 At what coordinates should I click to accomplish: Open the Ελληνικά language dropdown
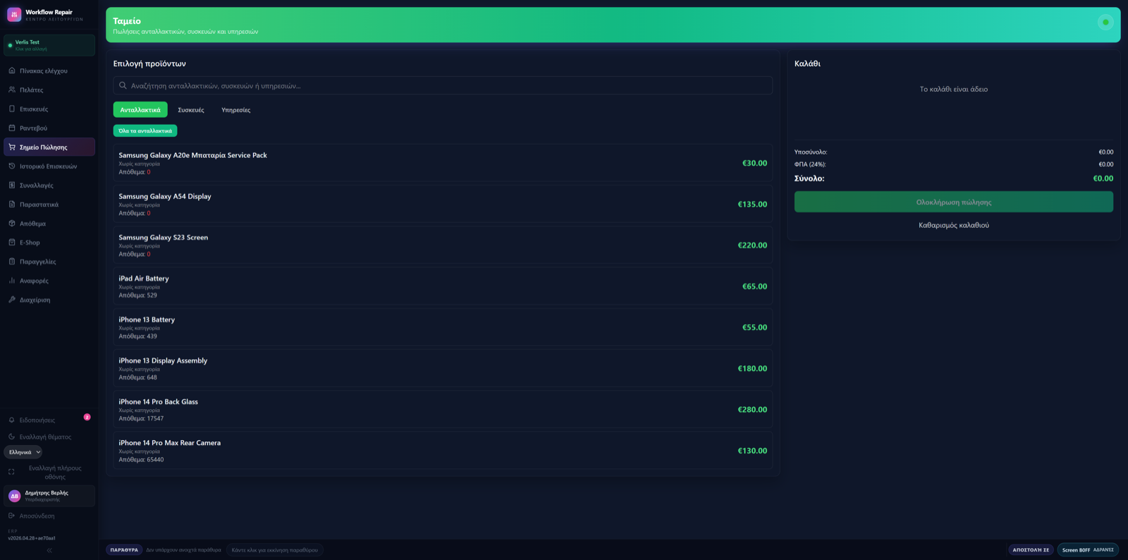23,452
